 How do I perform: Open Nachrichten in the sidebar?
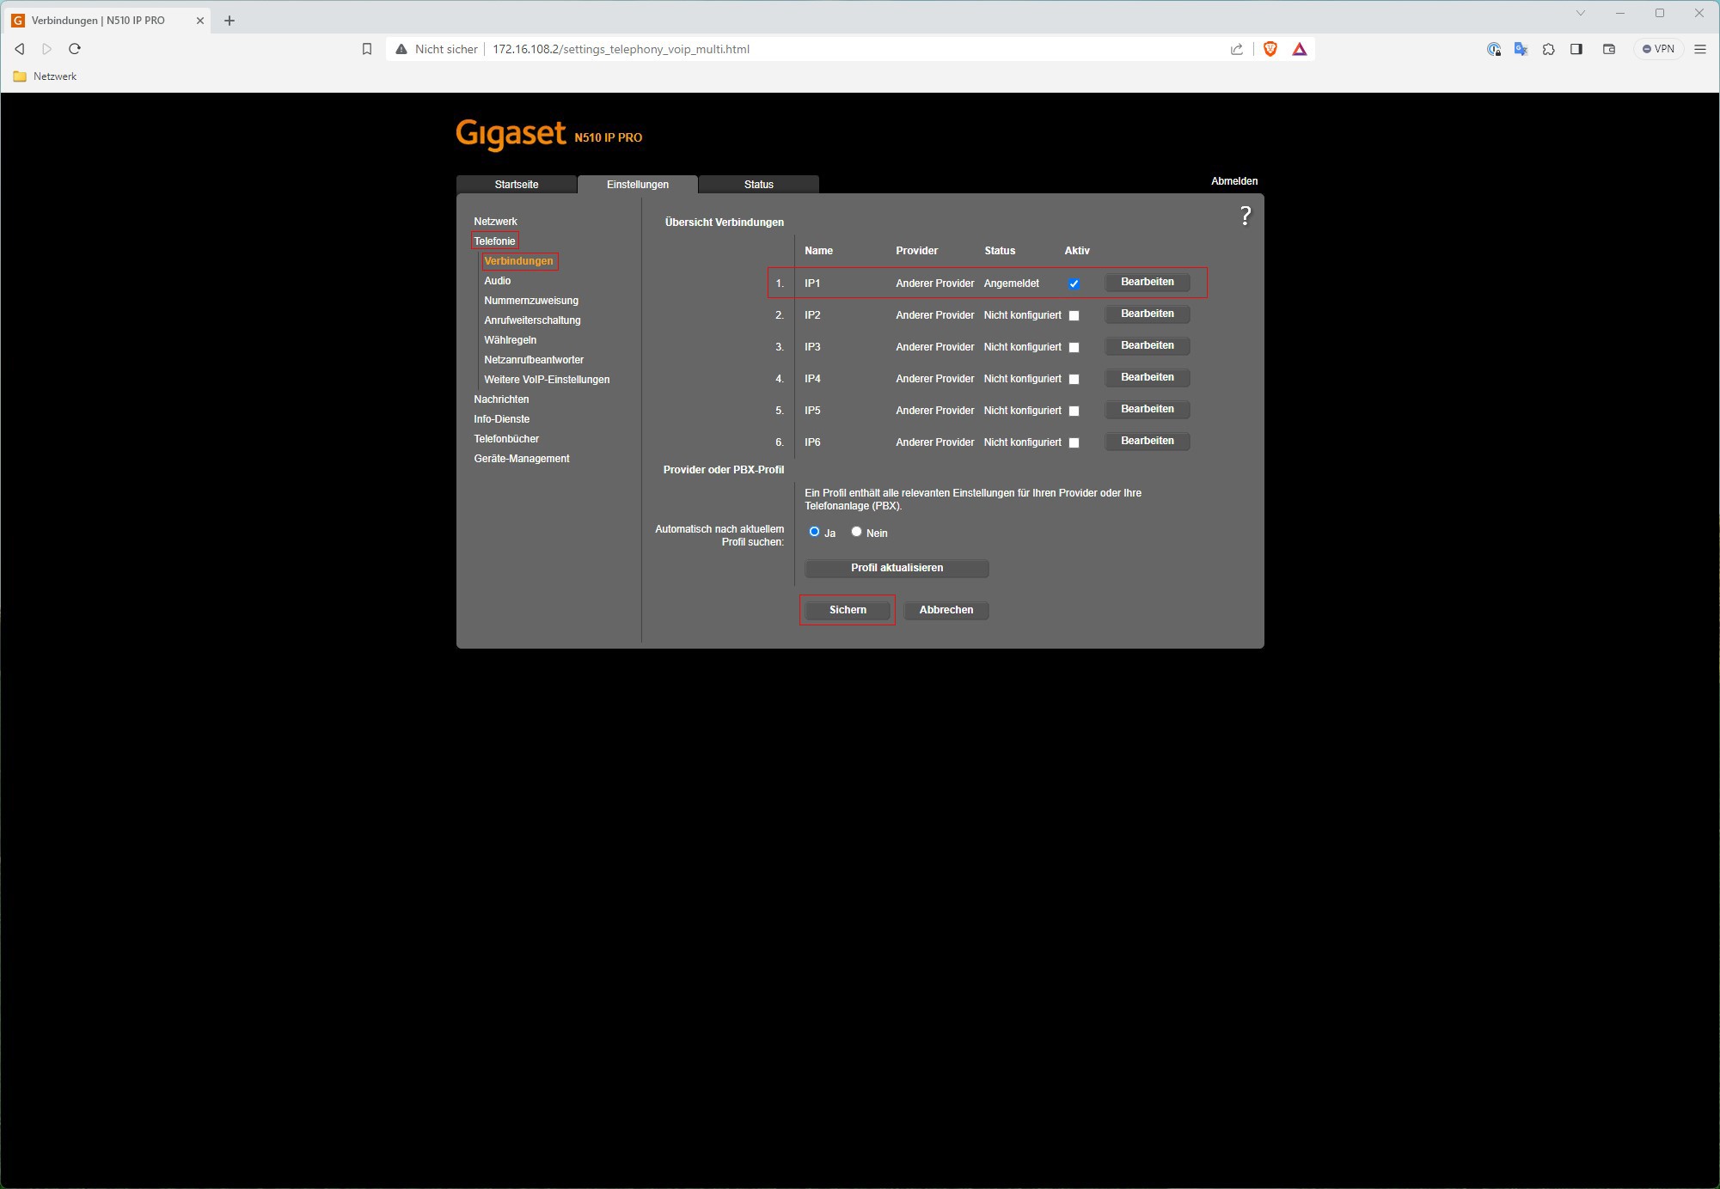[501, 399]
